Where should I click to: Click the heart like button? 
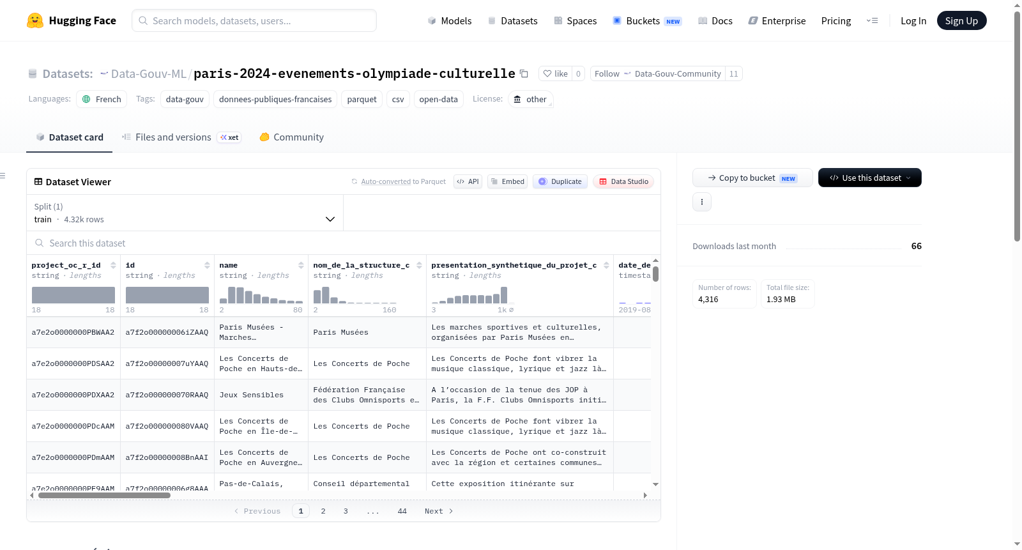(555, 73)
